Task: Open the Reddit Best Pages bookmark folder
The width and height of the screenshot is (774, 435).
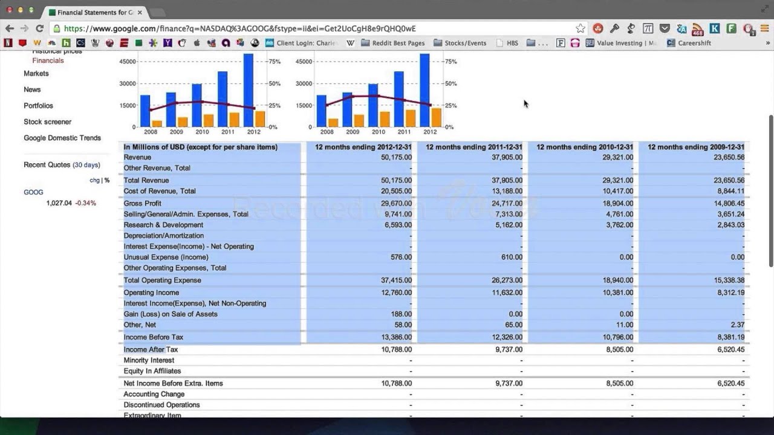Action: [x=392, y=43]
